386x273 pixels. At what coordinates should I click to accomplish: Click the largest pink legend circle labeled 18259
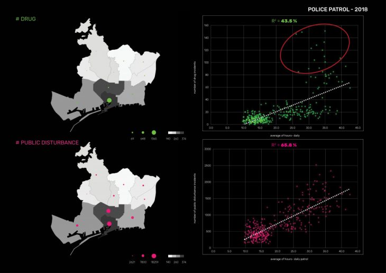point(154,255)
